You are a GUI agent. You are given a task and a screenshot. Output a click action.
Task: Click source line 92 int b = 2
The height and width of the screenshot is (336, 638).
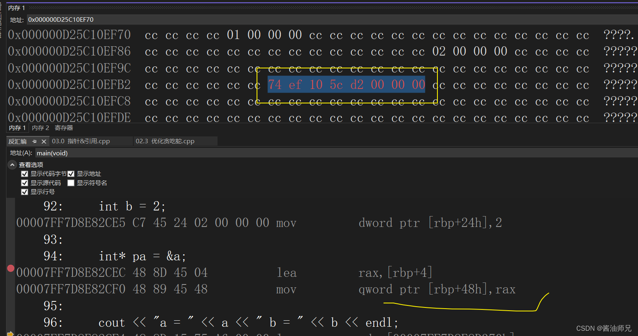132,206
